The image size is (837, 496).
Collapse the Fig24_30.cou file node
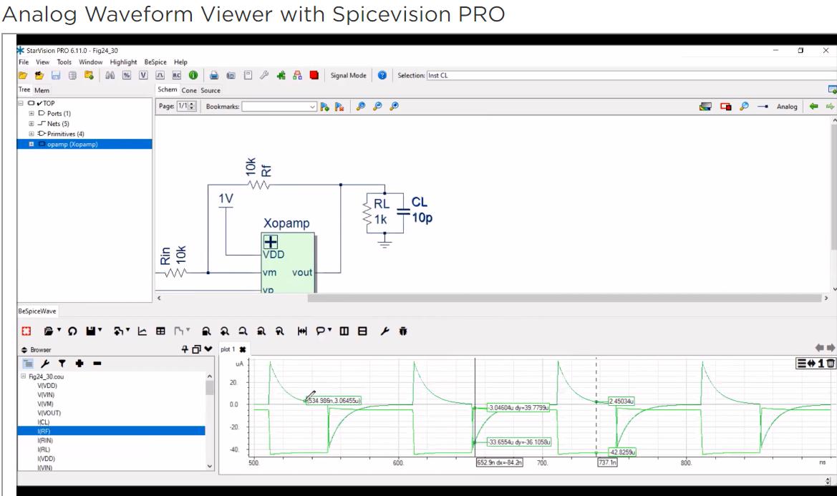[x=23, y=376]
